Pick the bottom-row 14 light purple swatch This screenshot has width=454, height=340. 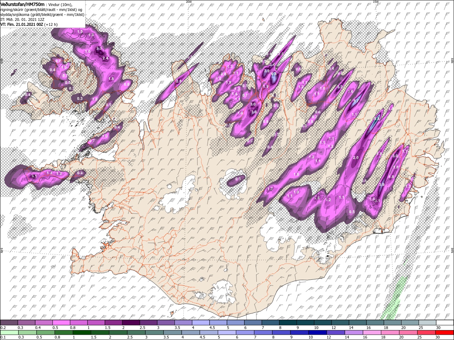[354, 332]
